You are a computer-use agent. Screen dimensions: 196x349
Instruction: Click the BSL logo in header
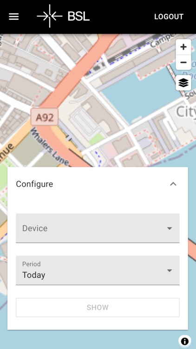coord(63,16)
